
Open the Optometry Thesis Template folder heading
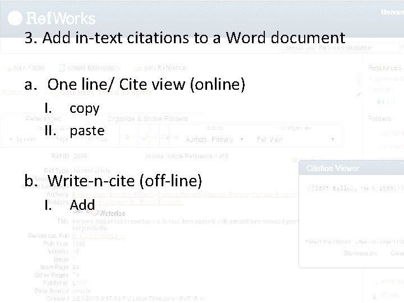point(106,93)
